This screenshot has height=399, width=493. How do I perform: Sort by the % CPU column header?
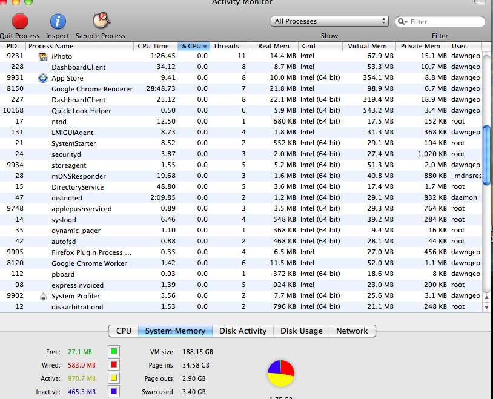[194, 46]
